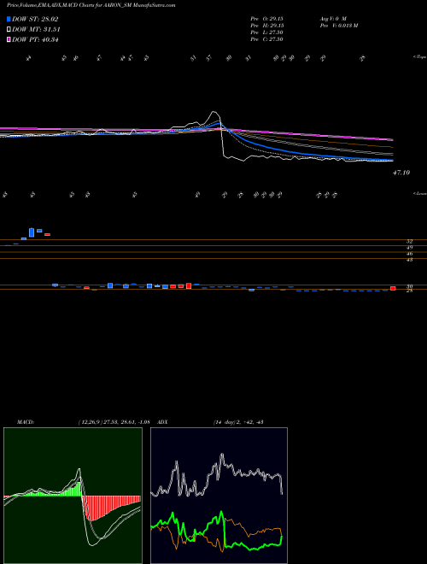Click the 'ADX' panel label
This screenshot has width=427, height=564.
[x=163, y=422]
